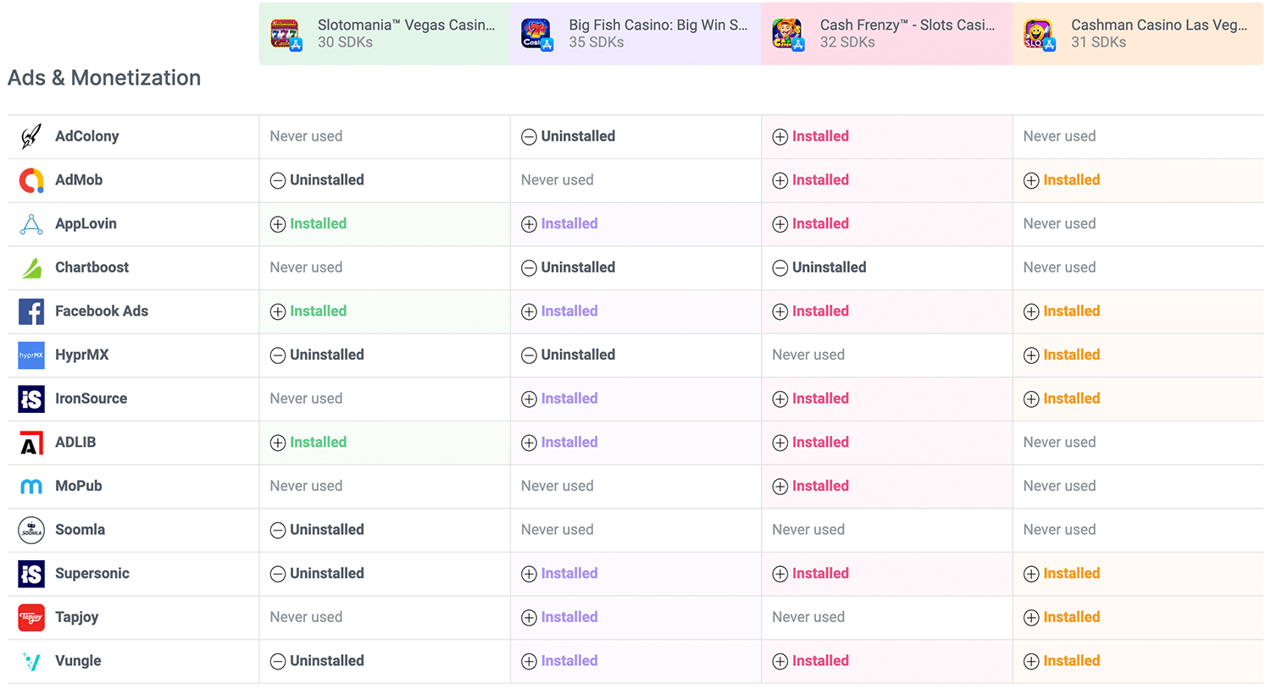The height and width of the screenshot is (688, 1271).
Task: Click plus icon for AdColony in Cash Frenzy
Action: (x=780, y=137)
